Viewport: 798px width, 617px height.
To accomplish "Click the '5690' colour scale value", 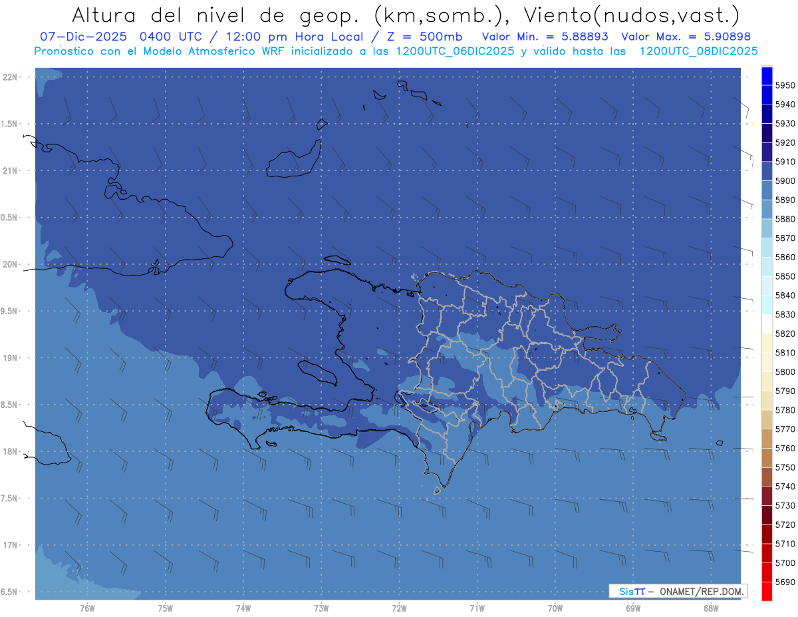I will [786, 582].
